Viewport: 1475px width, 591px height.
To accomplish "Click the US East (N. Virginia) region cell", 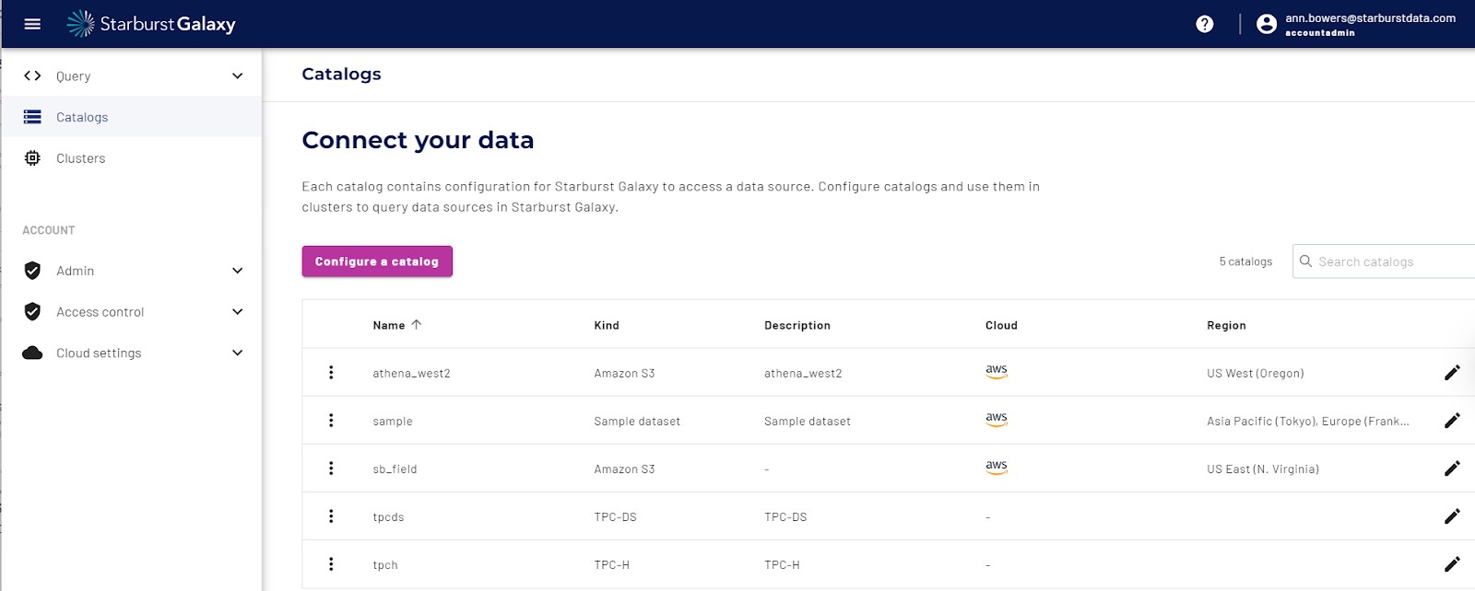I will click(x=1263, y=469).
